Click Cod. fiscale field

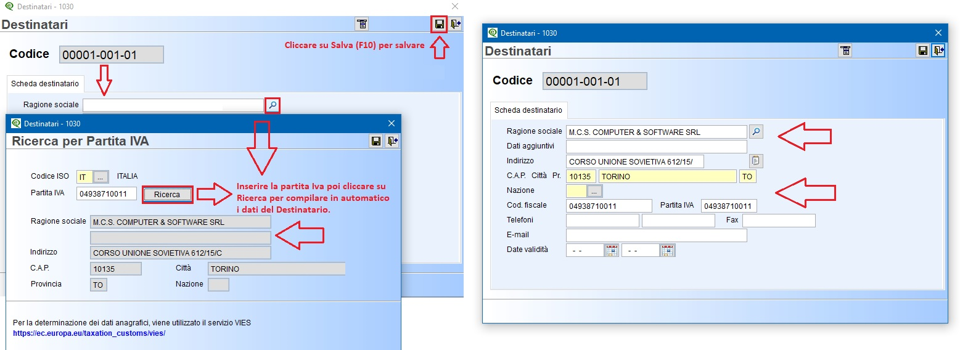(609, 206)
